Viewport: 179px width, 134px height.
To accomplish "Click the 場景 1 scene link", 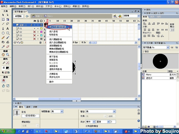I will pyautogui.click(x=37, y=16).
